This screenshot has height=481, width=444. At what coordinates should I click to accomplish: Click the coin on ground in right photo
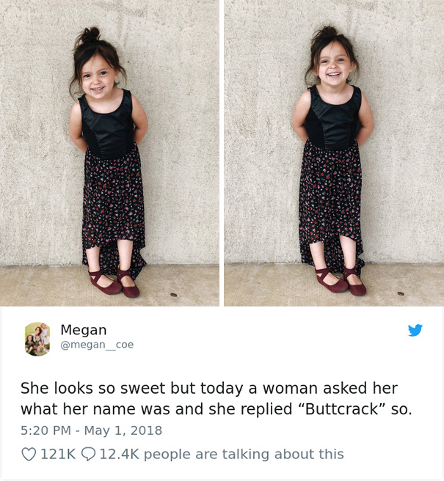[401, 293]
